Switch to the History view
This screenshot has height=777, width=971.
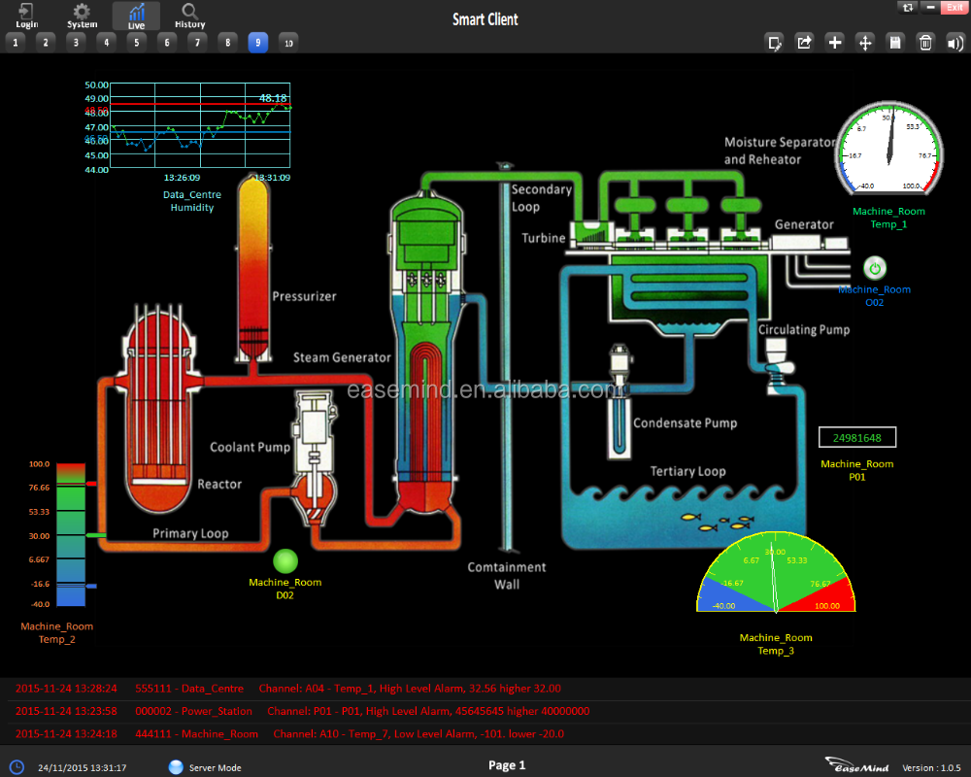(189, 16)
